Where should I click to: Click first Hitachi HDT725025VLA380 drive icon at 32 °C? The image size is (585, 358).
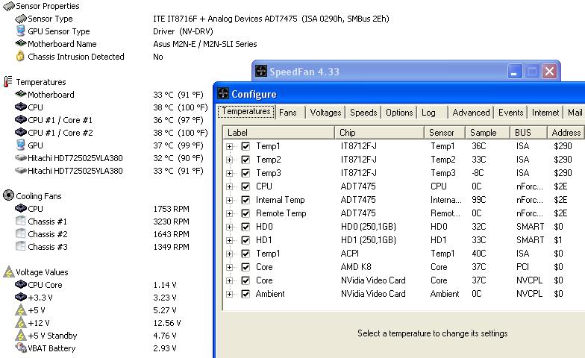[x=21, y=158]
